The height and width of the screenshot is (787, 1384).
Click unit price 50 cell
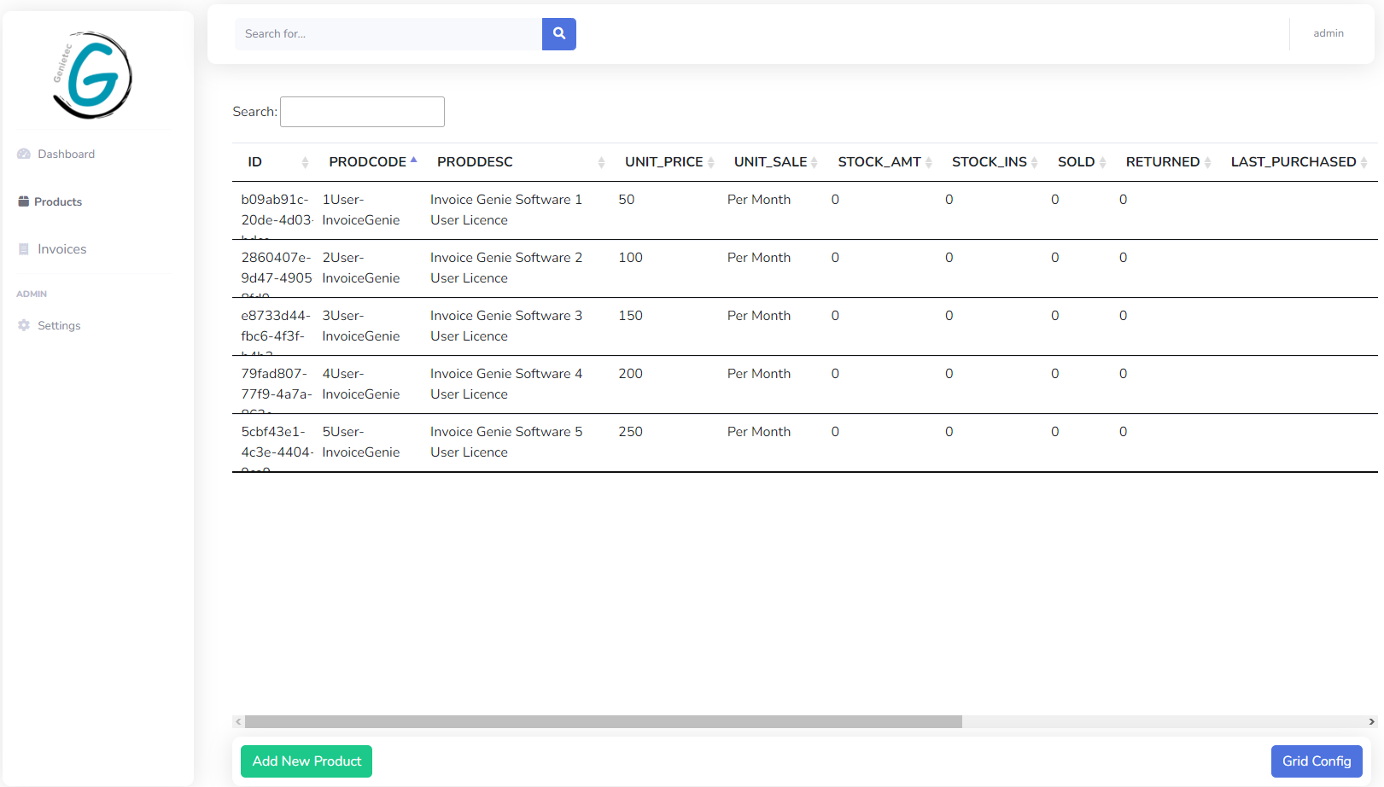(627, 200)
